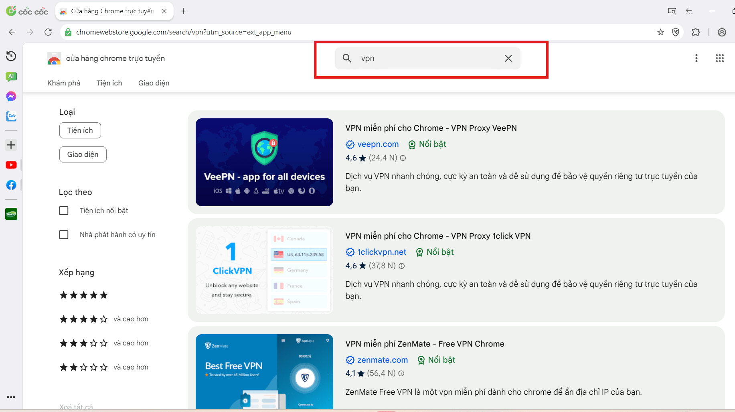Viewport: 735px width, 412px height.
Task: Open Cốc Cốc browser logo menu
Action: click(x=27, y=11)
